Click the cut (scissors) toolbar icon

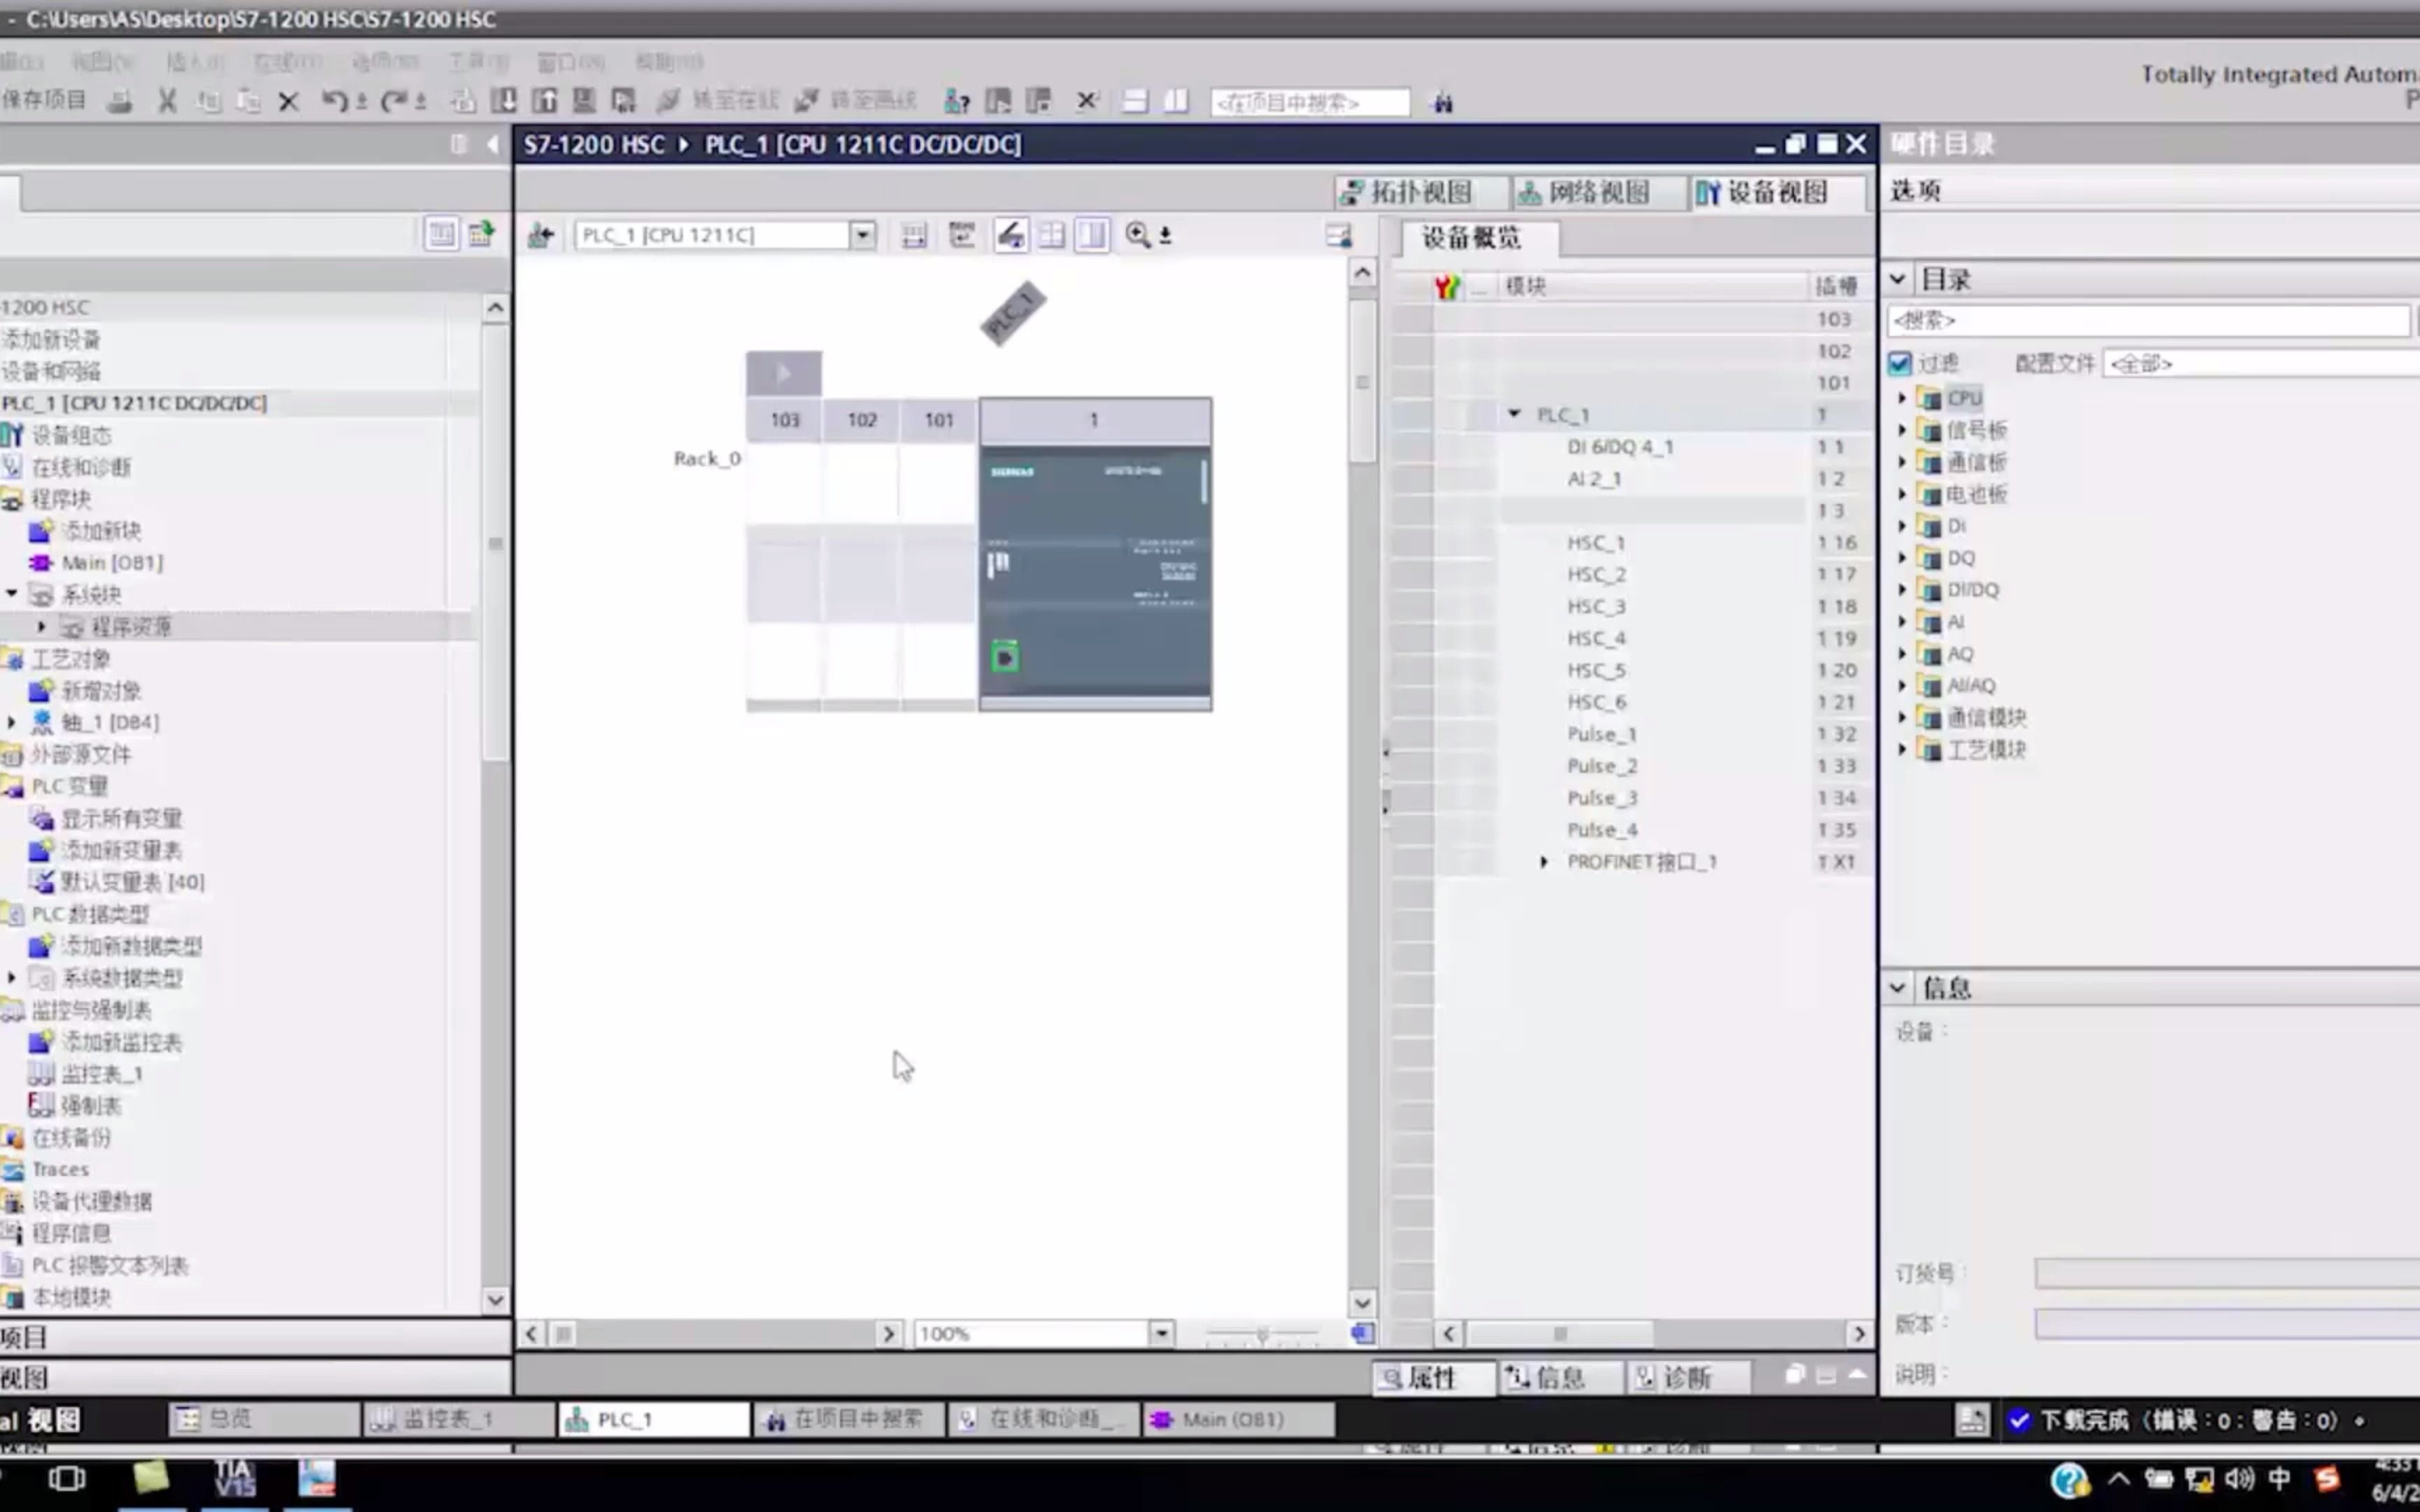167,101
